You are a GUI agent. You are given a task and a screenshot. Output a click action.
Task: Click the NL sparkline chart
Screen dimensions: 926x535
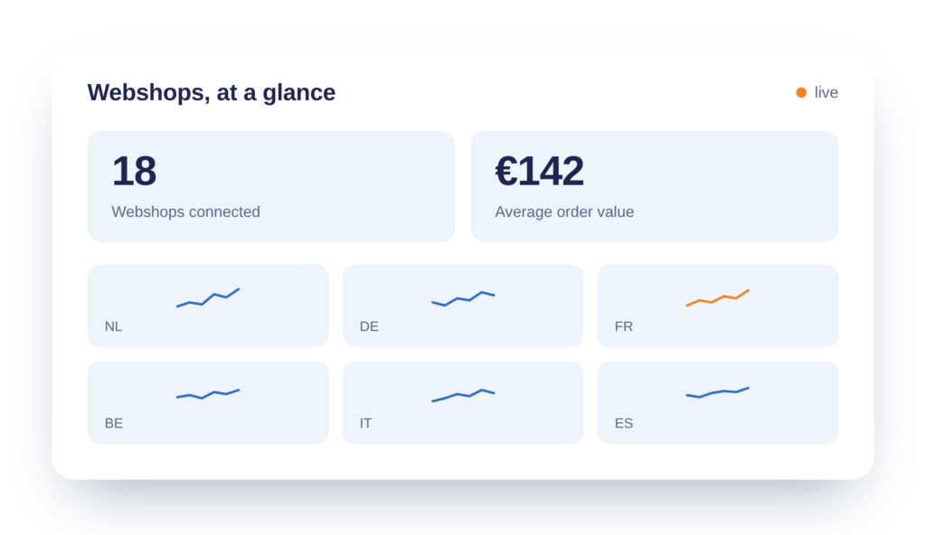click(208, 297)
